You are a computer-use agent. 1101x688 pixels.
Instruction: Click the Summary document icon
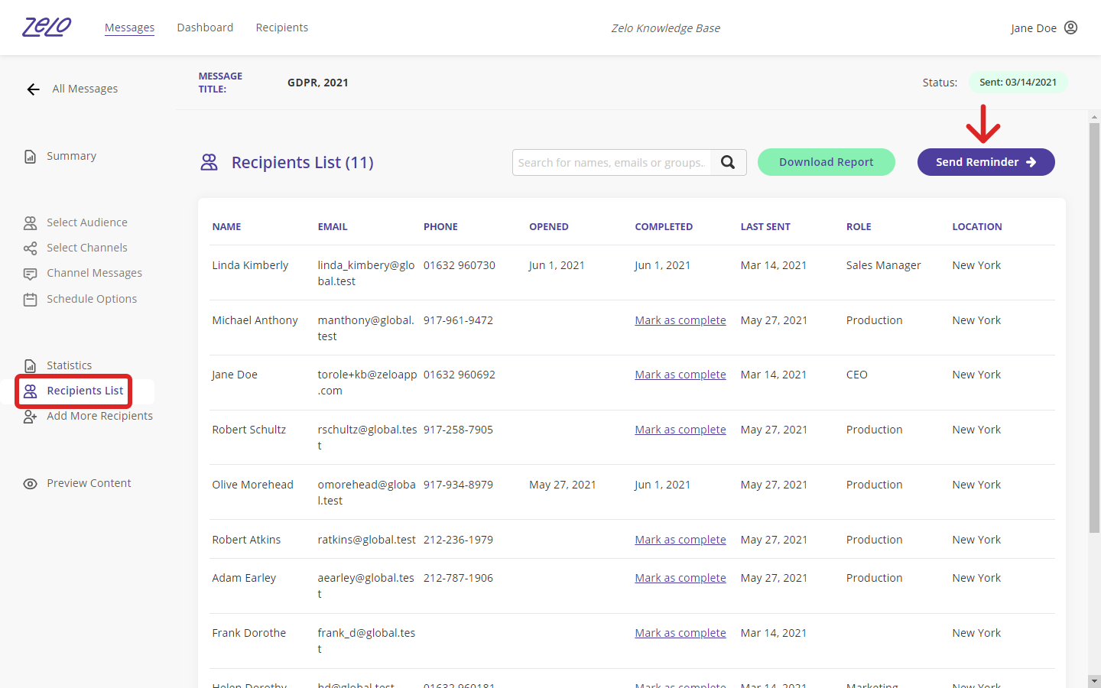pyautogui.click(x=30, y=157)
